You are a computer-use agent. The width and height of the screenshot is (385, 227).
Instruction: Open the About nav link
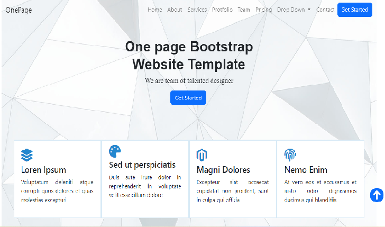click(x=175, y=10)
